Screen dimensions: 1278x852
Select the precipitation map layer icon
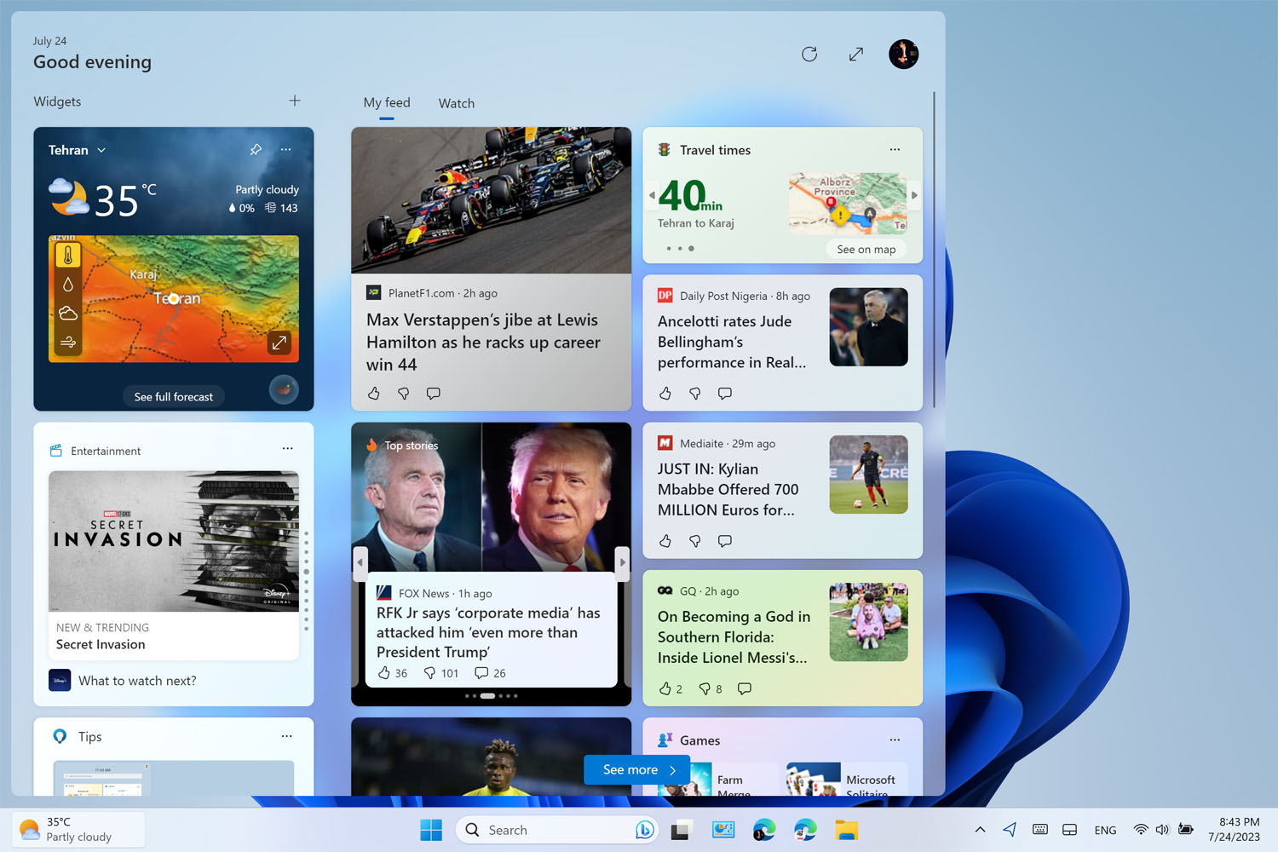pyautogui.click(x=68, y=285)
